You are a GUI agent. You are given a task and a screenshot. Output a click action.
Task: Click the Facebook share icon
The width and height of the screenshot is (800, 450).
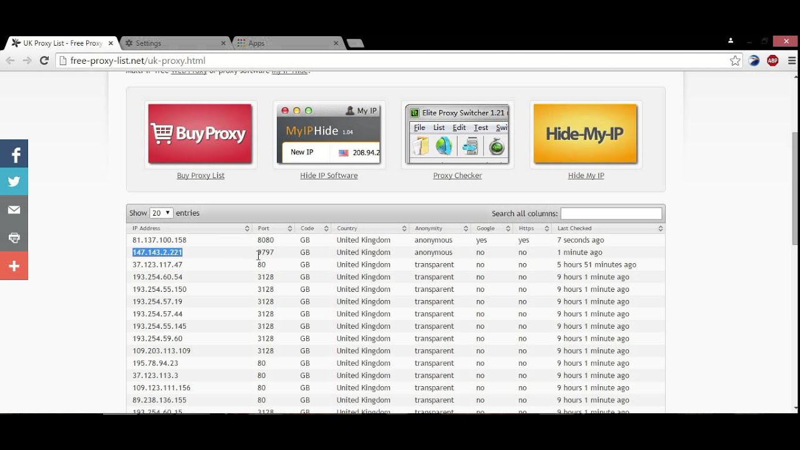click(x=14, y=154)
